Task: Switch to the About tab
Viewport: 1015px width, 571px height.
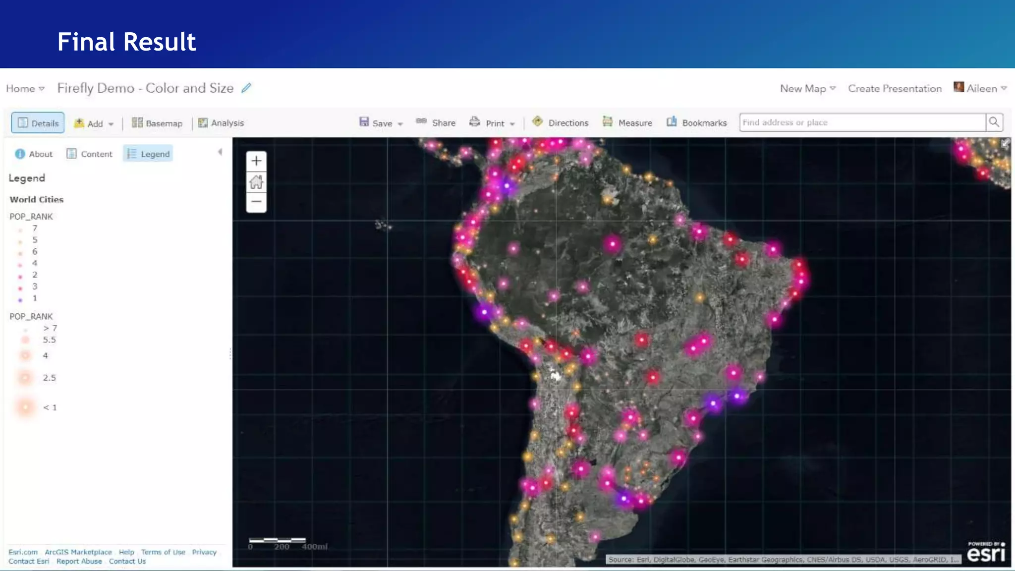Action: click(34, 154)
